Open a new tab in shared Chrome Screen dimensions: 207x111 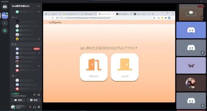tap(153, 14)
